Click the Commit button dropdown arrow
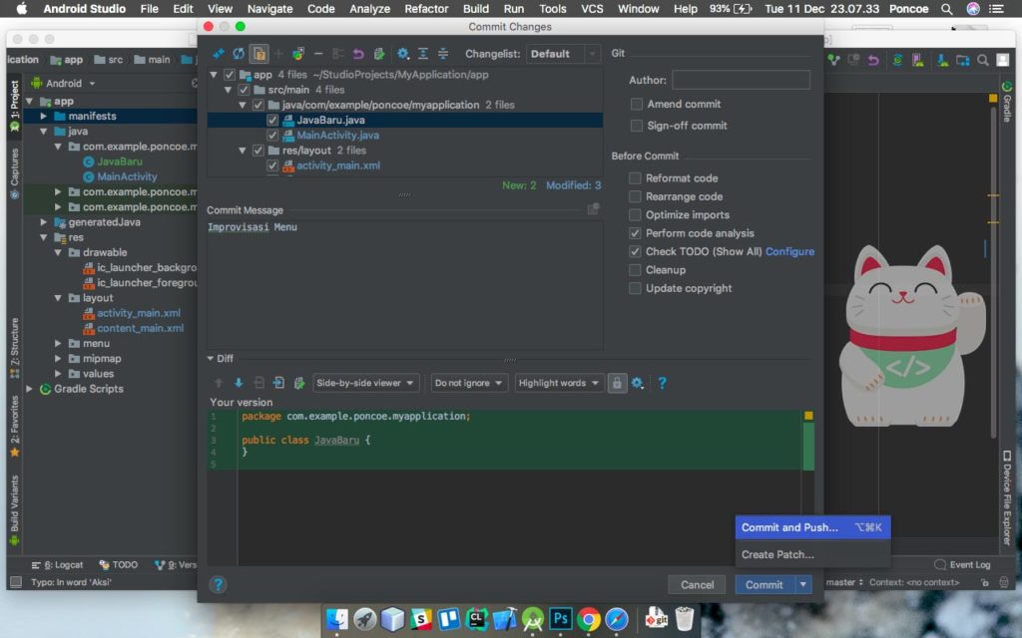 (803, 584)
